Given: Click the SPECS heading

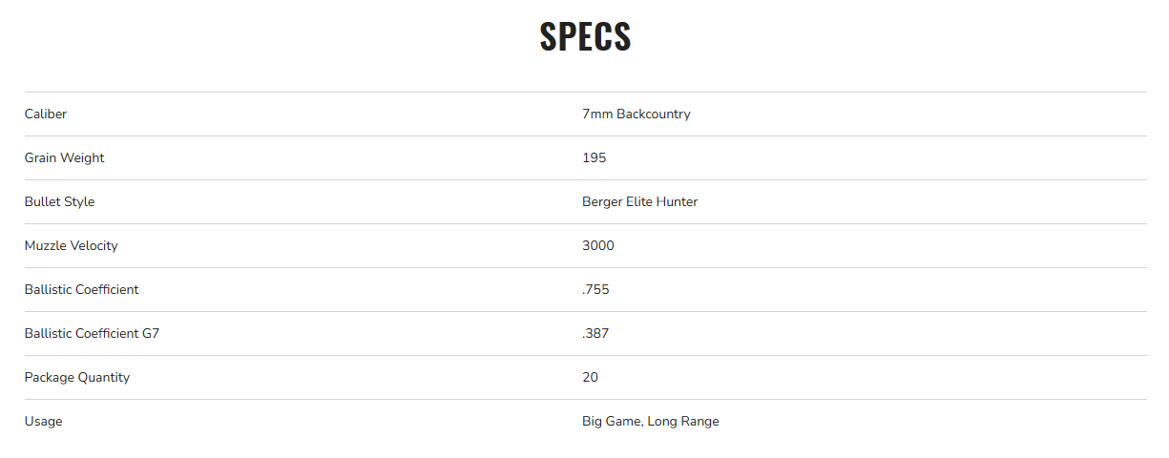Looking at the screenshot, I should click(x=585, y=36).
